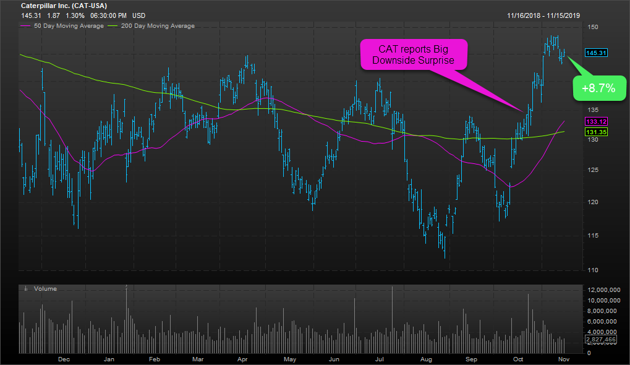Click the Nov label on time axis
Viewport: 630px width, 365px height.
(564, 359)
